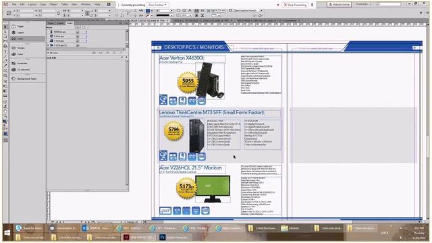Click the $955 price badge
Viewport: 432px width, 243px height.
[188, 82]
